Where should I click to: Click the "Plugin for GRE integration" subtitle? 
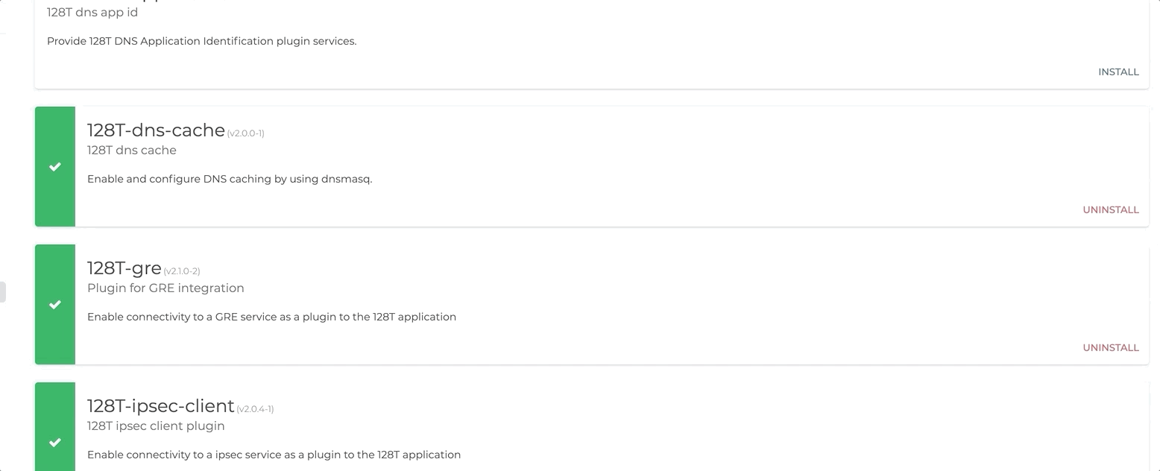[166, 288]
